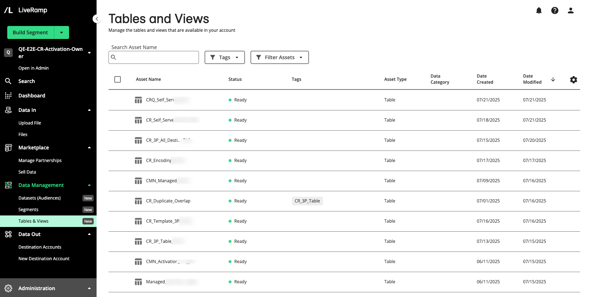Image resolution: width=591 pixels, height=297 pixels.
Task: Click table icon for CRQ_Self_Serv row
Action: point(138,100)
